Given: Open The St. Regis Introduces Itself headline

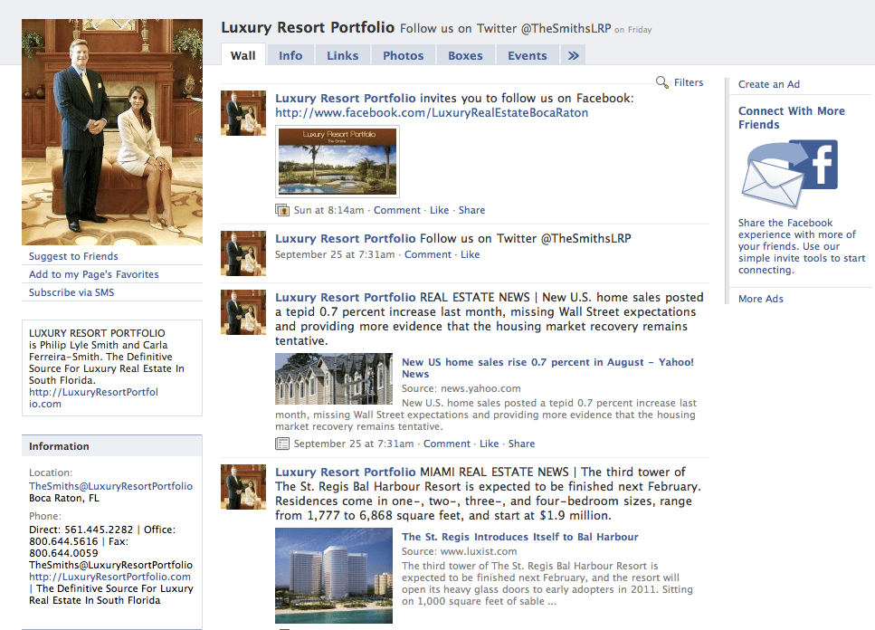Looking at the screenshot, I should [x=519, y=537].
